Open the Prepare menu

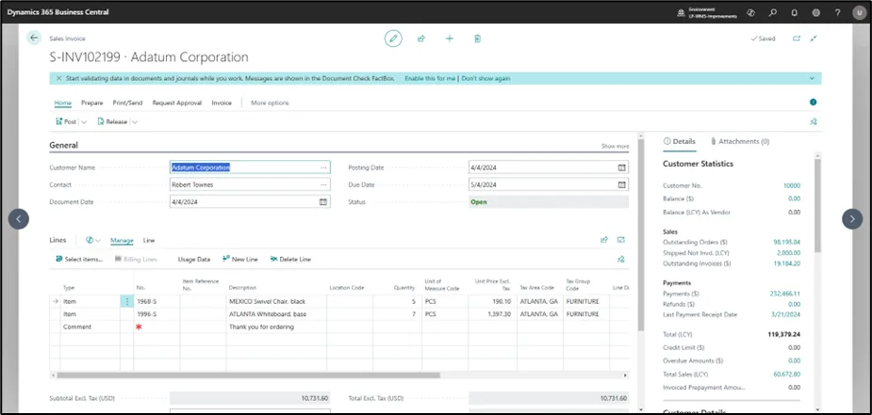pyautogui.click(x=92, y=103)
